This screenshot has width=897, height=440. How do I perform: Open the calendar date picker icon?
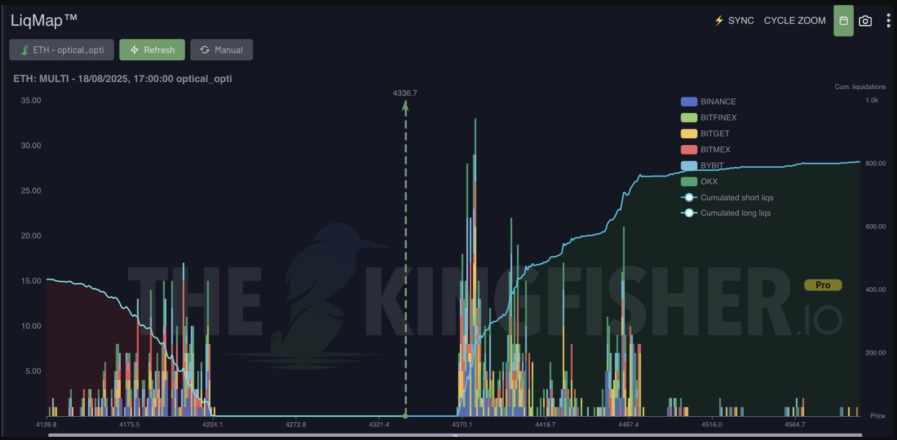843,21
